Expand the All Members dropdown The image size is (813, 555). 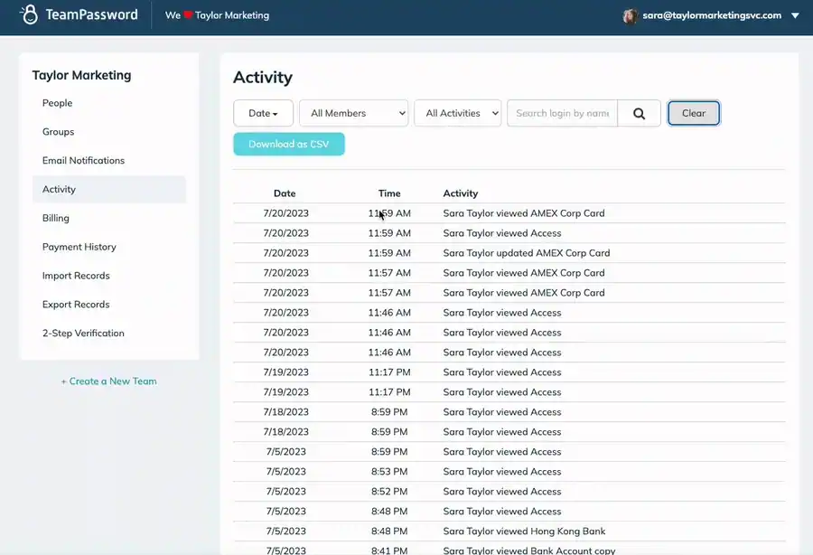353,113
